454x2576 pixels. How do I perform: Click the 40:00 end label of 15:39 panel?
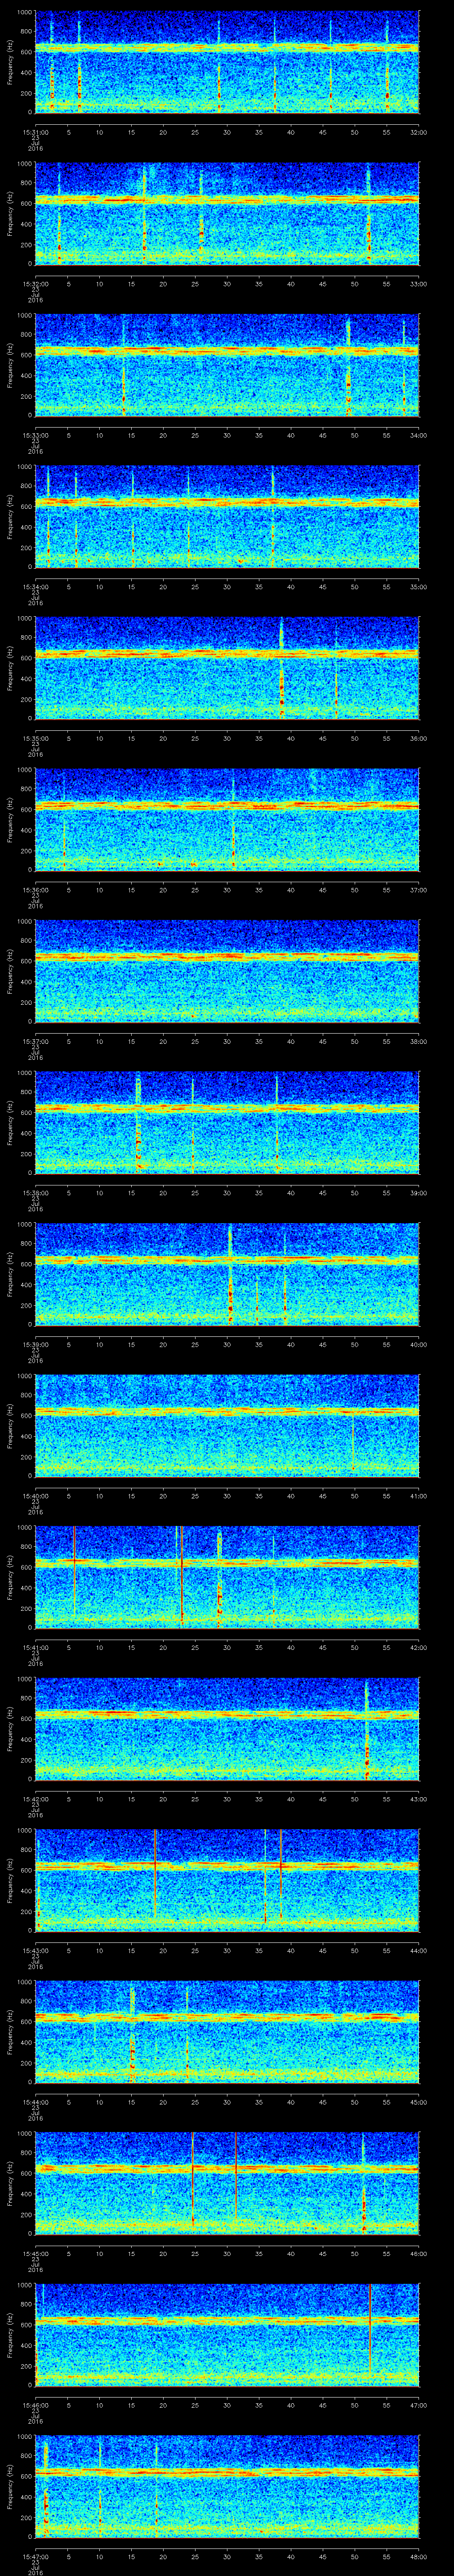(x=418, y=1344)
